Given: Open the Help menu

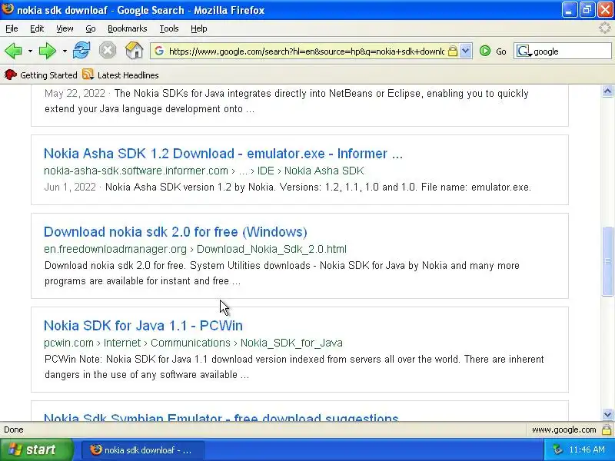Looking at the screenshot, I should (x=199, y=28).
